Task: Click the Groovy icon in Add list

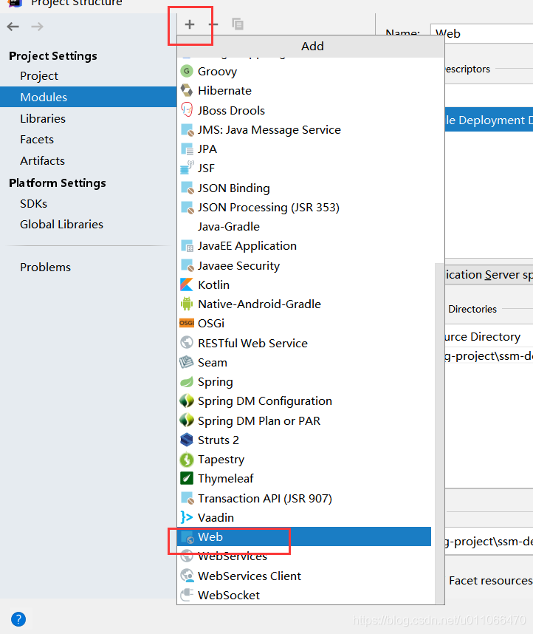Action: pos(187,71)
